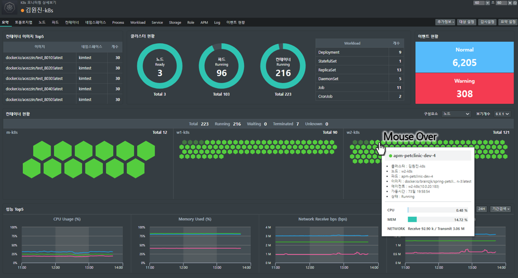Open the 기간검색 dropdown button
Screen dimensions: 518x278
coord(501,209)
